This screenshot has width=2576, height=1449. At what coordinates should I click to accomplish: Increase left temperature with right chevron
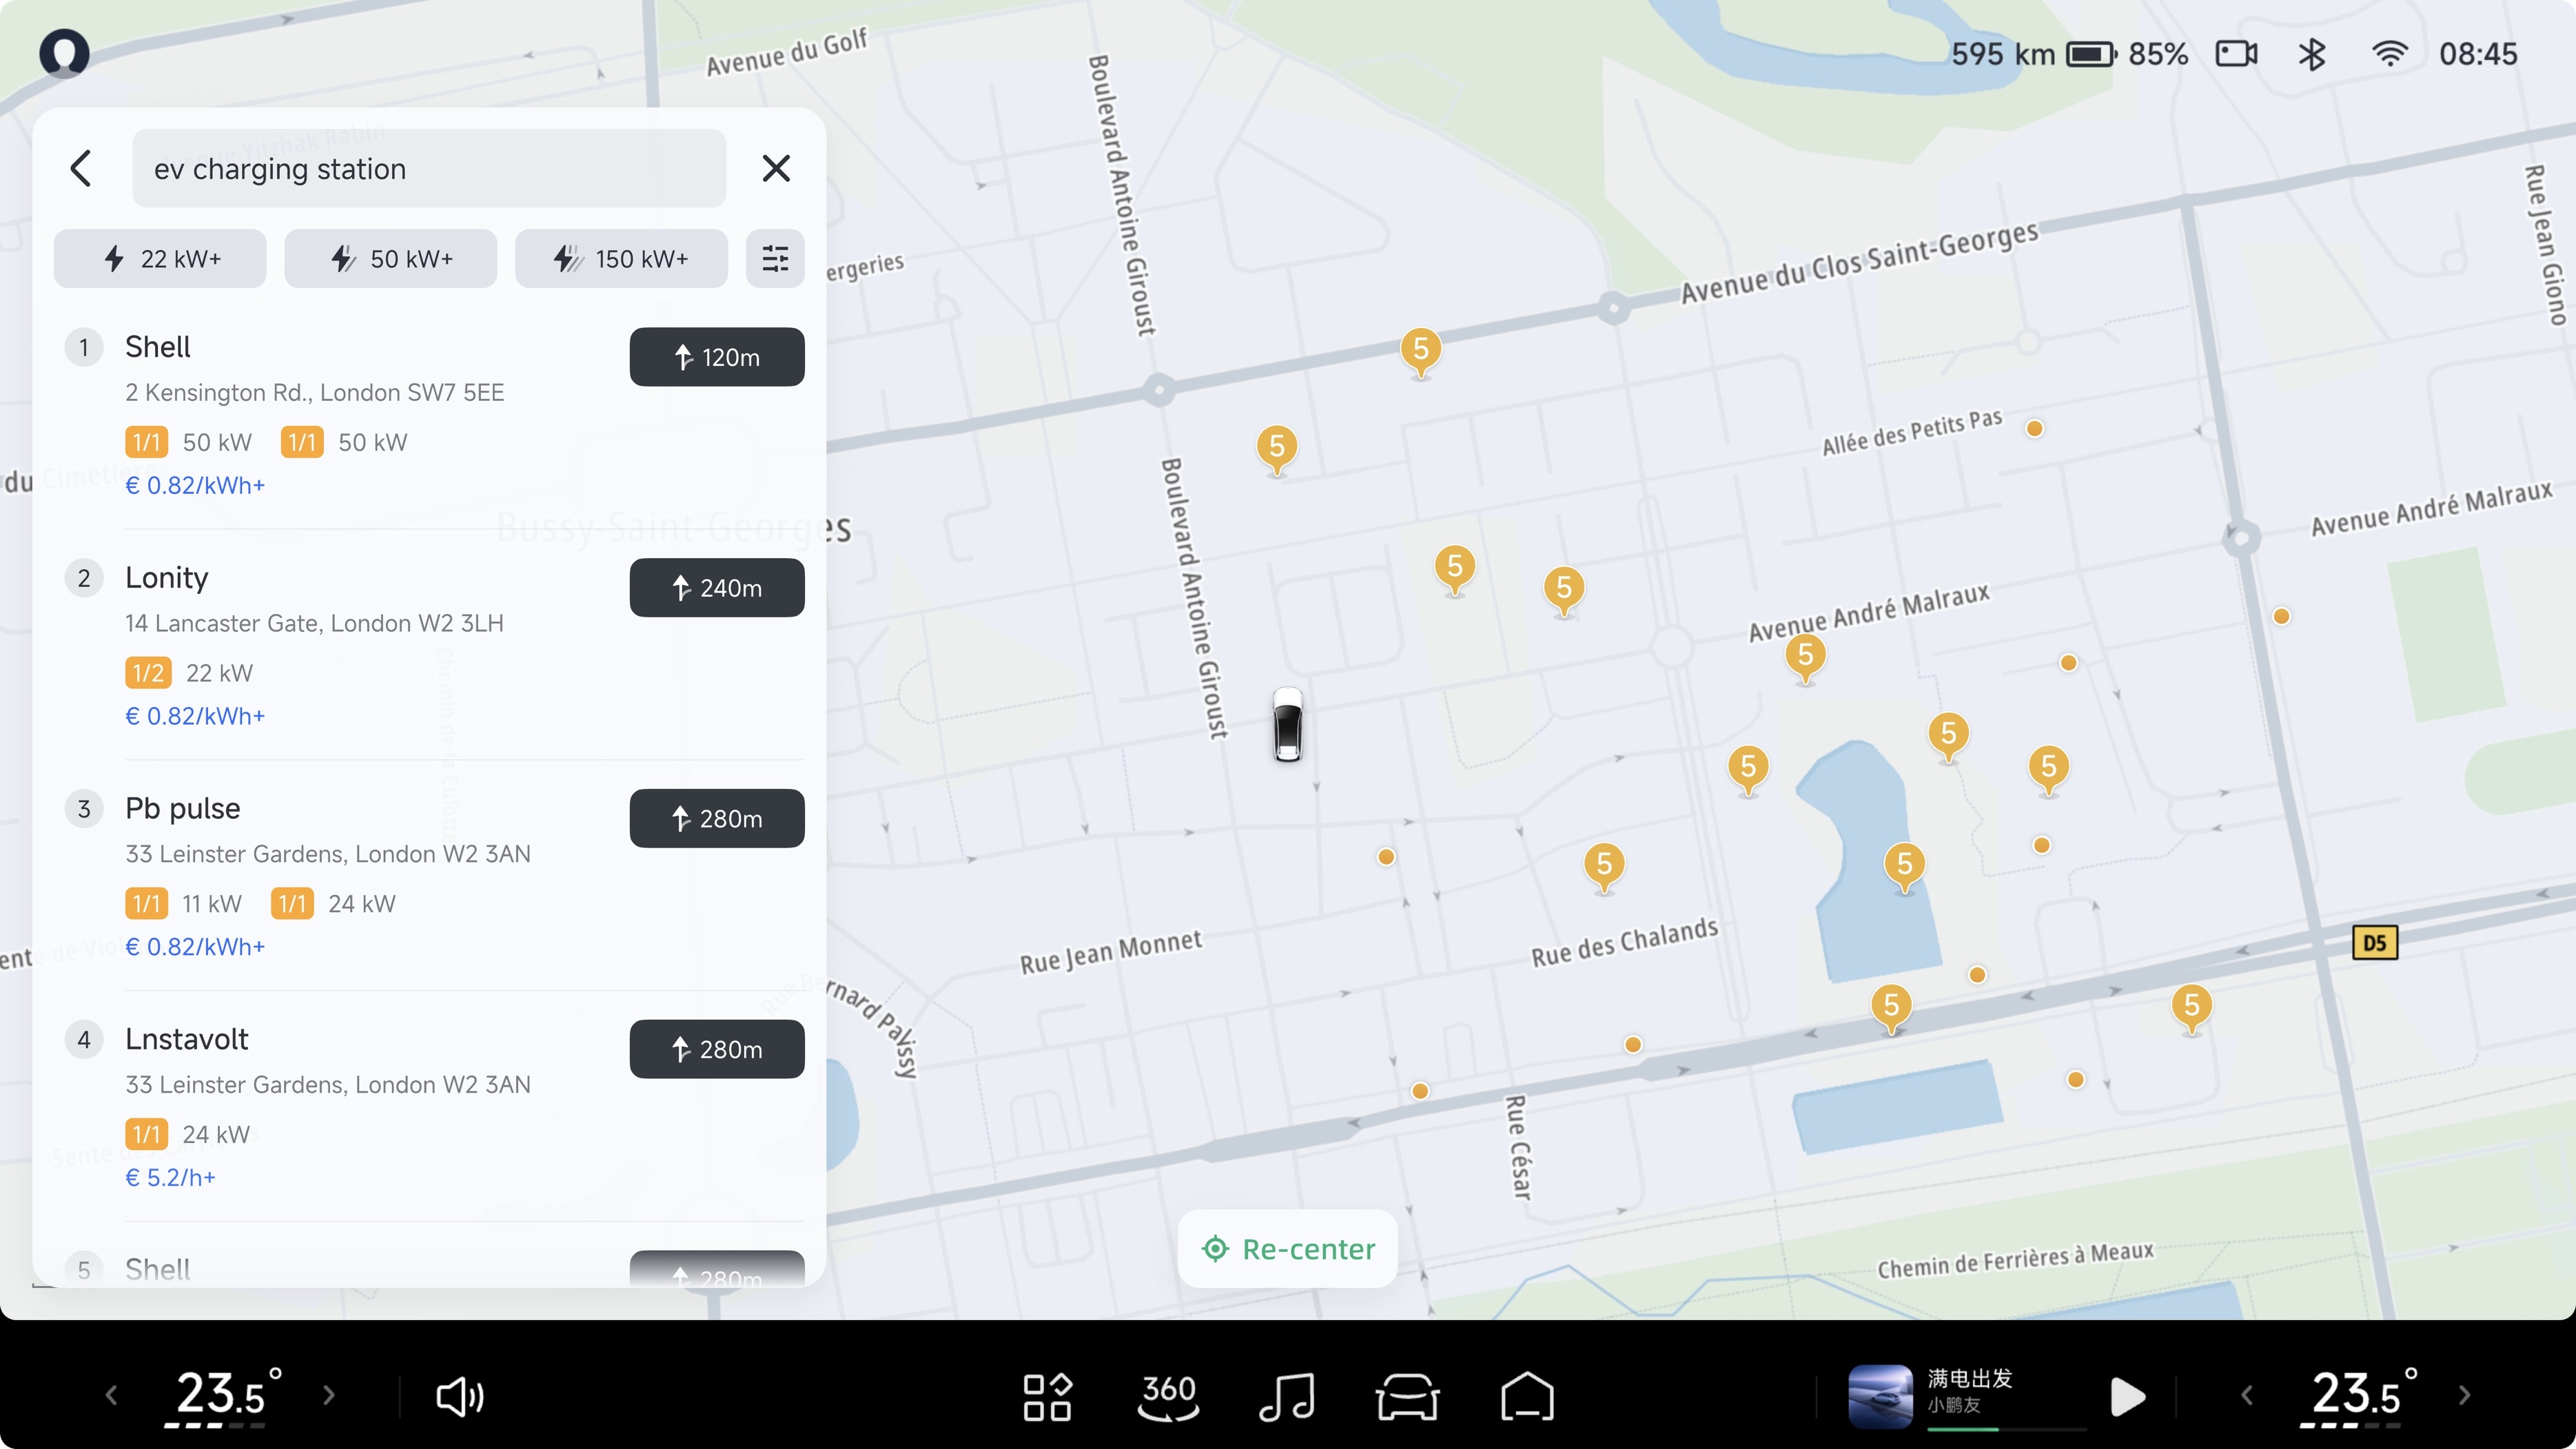coord(329,1395)
